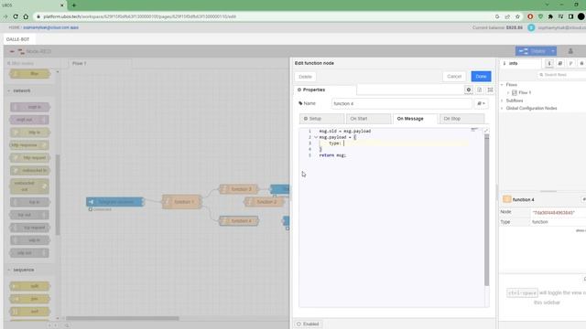The width and height of the screenshot is (586, 329).
Task: Click the Flow 1 workspace tab
Action: [100, 63]
